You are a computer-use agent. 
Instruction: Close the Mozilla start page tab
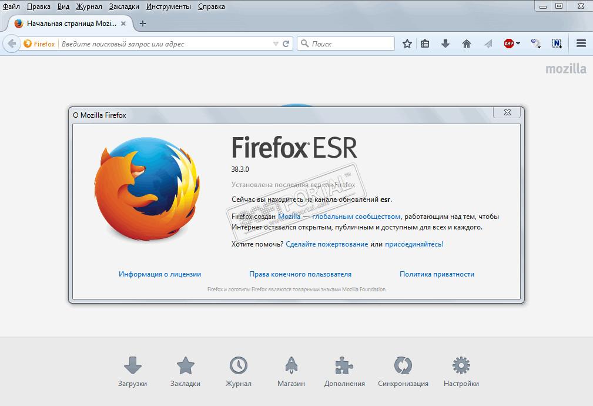tap(123, 24)
